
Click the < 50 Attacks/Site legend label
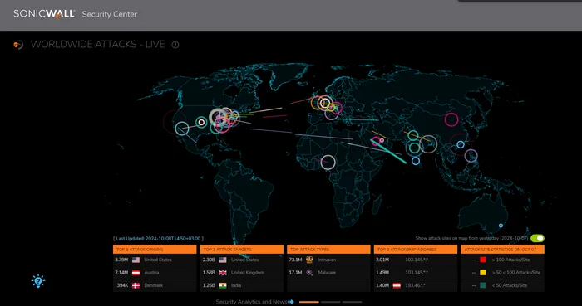coord(510,285)
